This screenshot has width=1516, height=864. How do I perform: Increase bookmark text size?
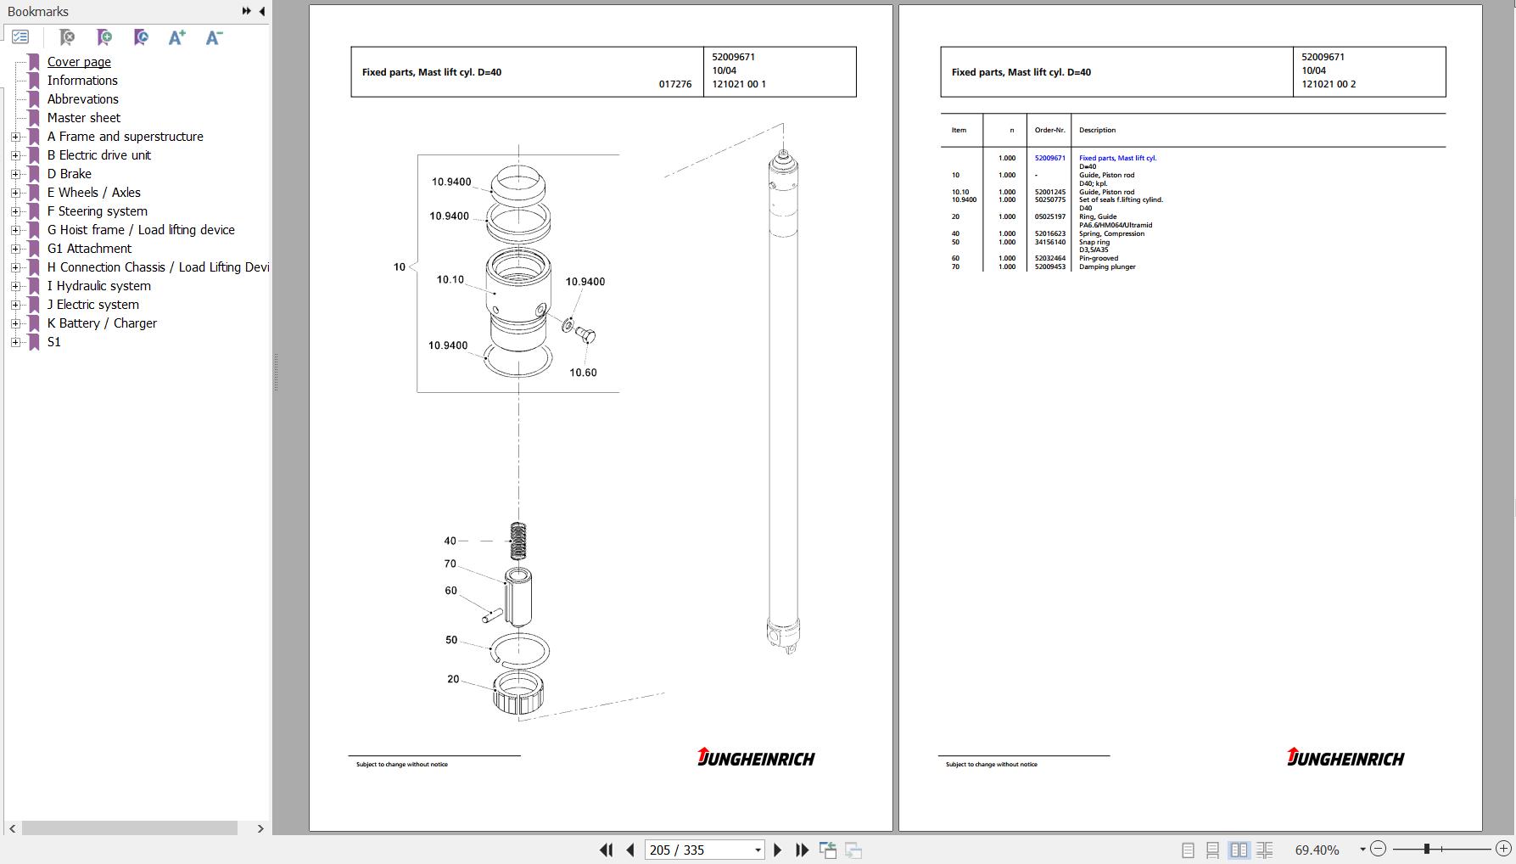pos(176,37)
